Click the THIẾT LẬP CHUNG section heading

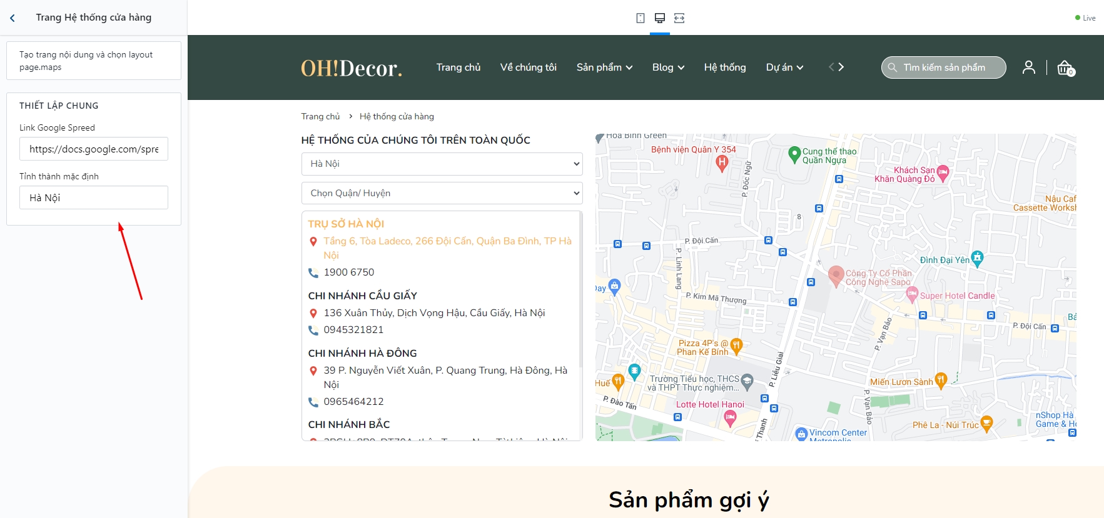[x=59, y=106]
